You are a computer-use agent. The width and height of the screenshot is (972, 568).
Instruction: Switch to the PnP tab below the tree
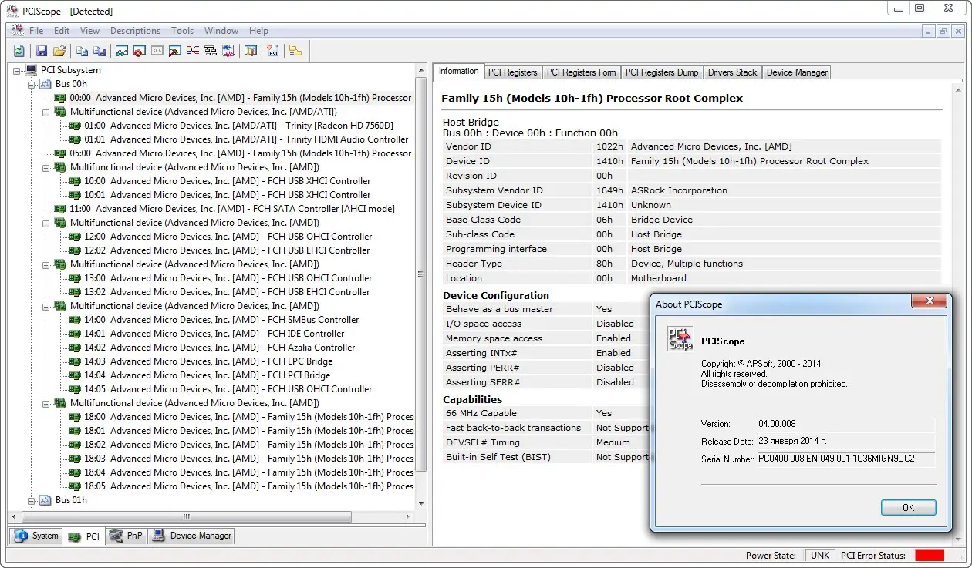tap(126, 536)
